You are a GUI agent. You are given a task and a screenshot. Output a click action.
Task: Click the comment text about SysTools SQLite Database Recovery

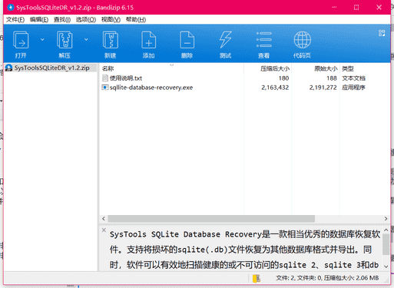point(244,250)
